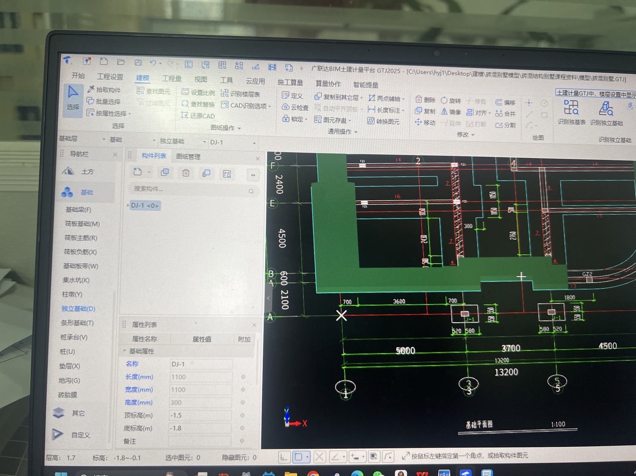Click the 移动 tool

coord(425,122)
